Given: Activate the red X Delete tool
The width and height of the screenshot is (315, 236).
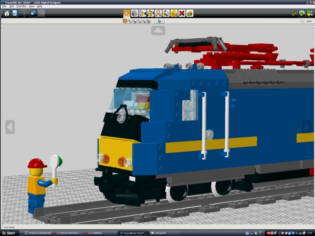Looking at the screenshot, I should point(182,14).
